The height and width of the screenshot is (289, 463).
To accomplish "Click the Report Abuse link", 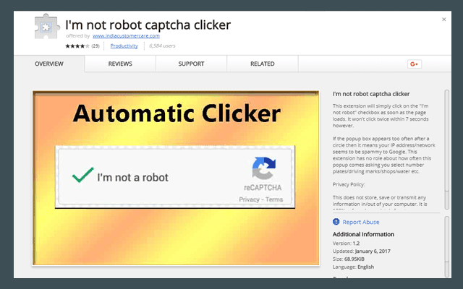I will click(361, 222).
